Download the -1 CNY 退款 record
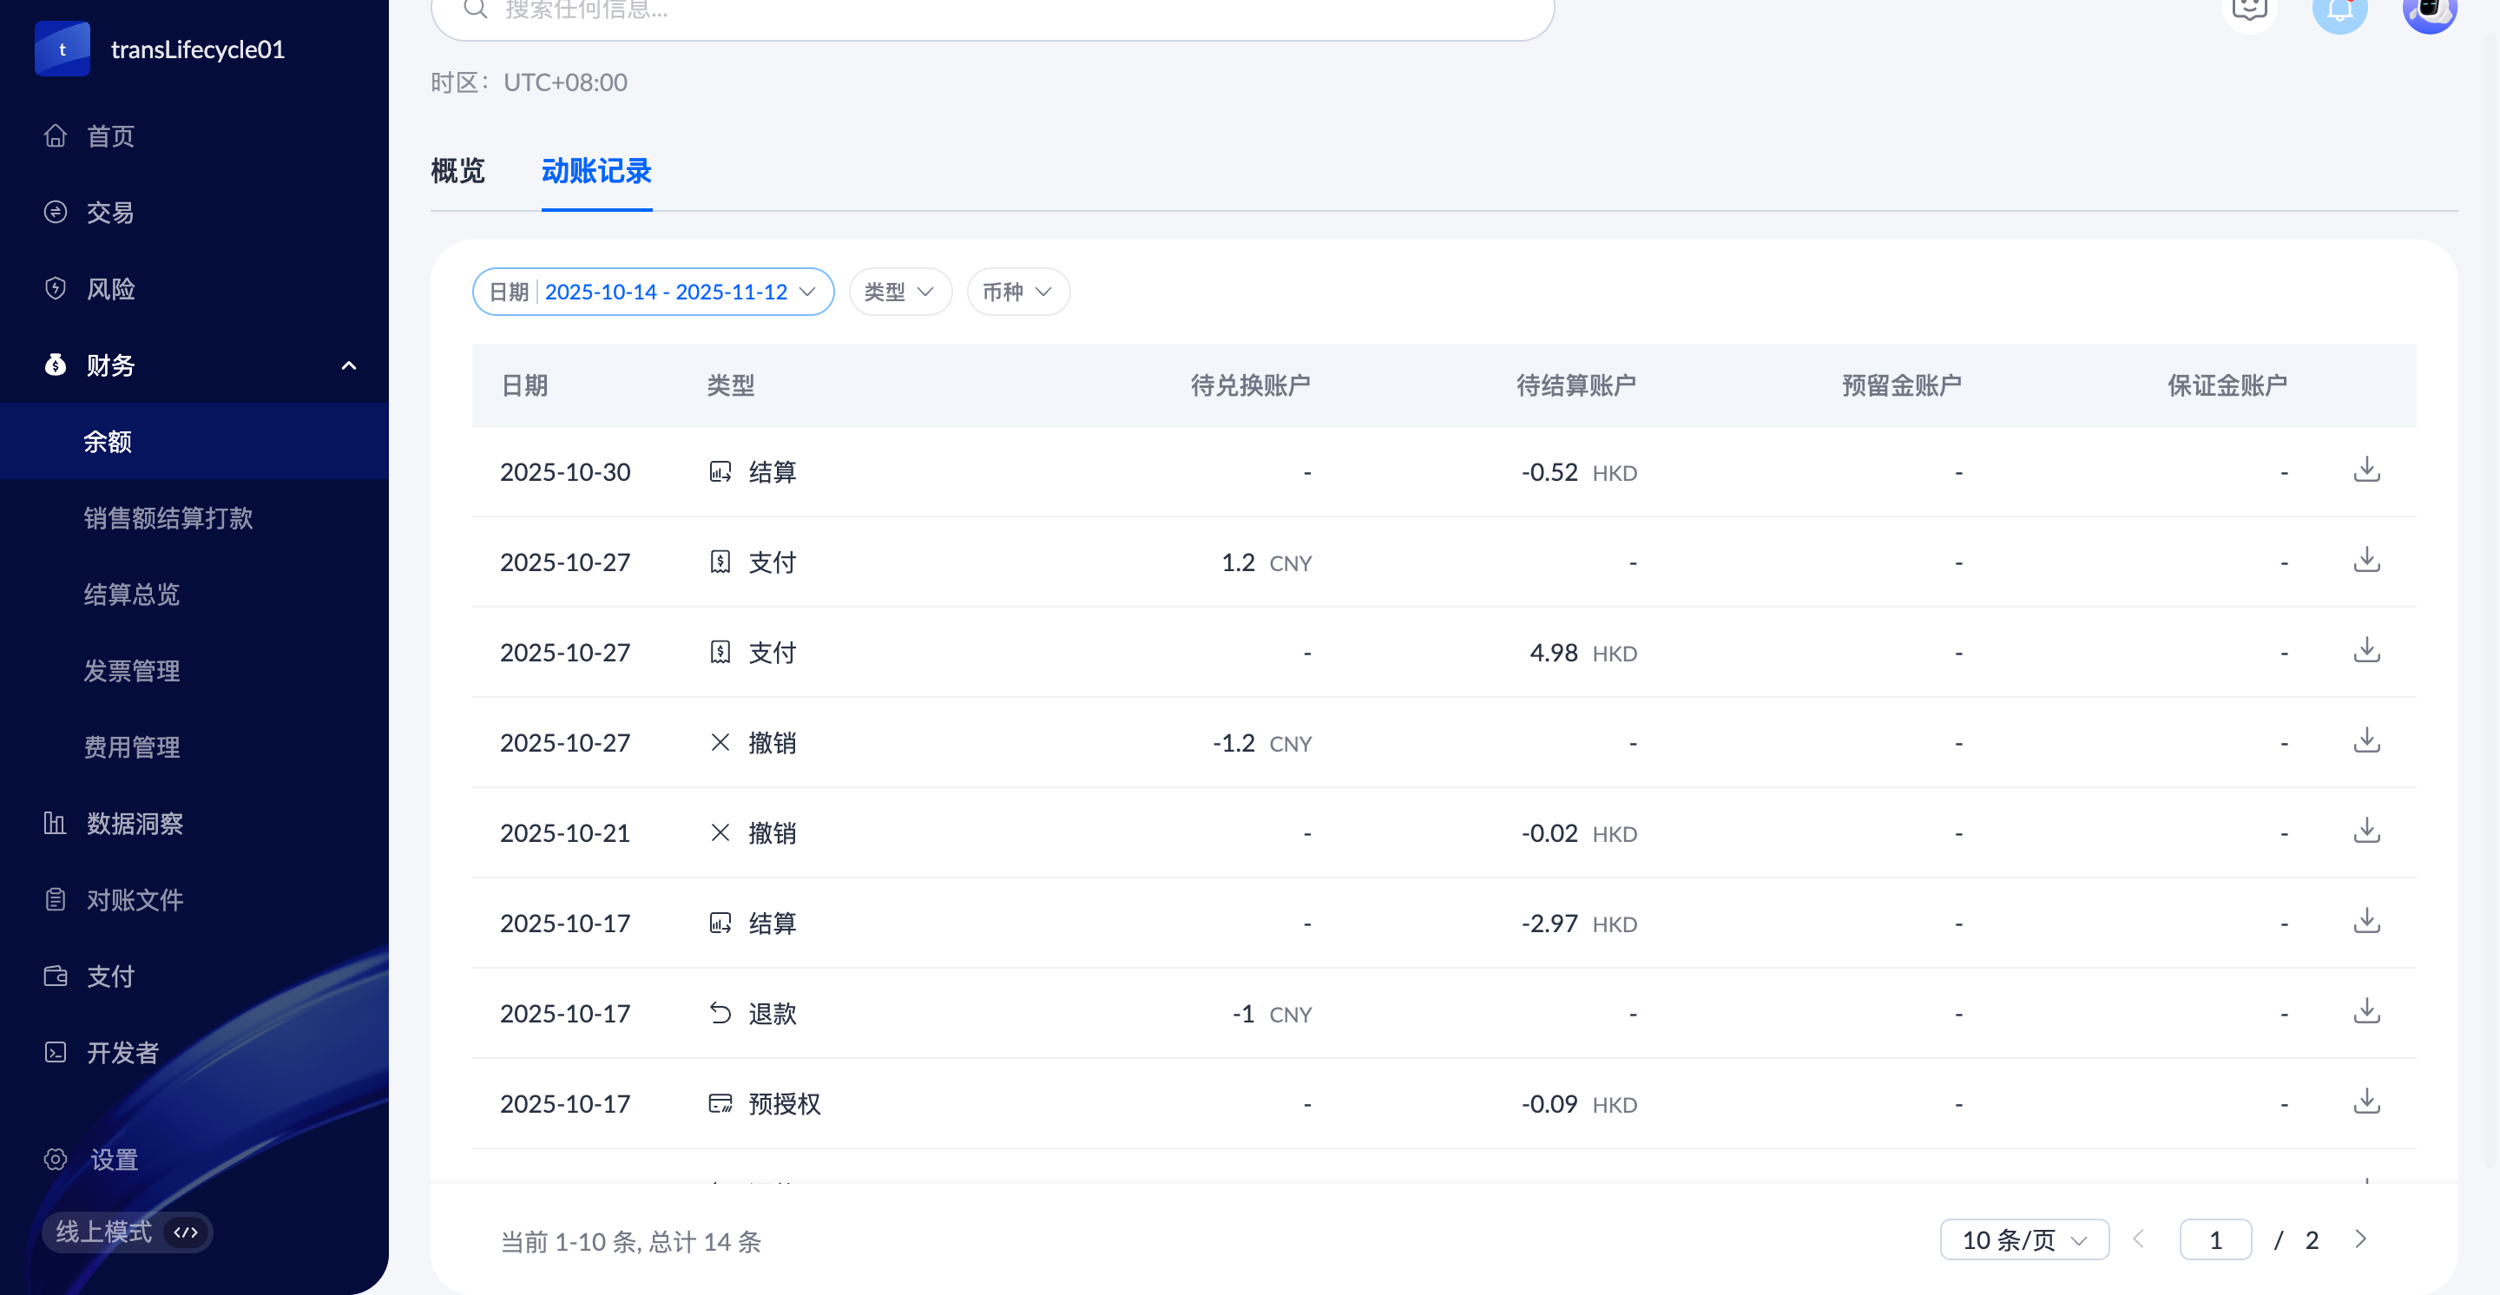Viewport: 2500px width, 1295px height. (2366, 1012)
